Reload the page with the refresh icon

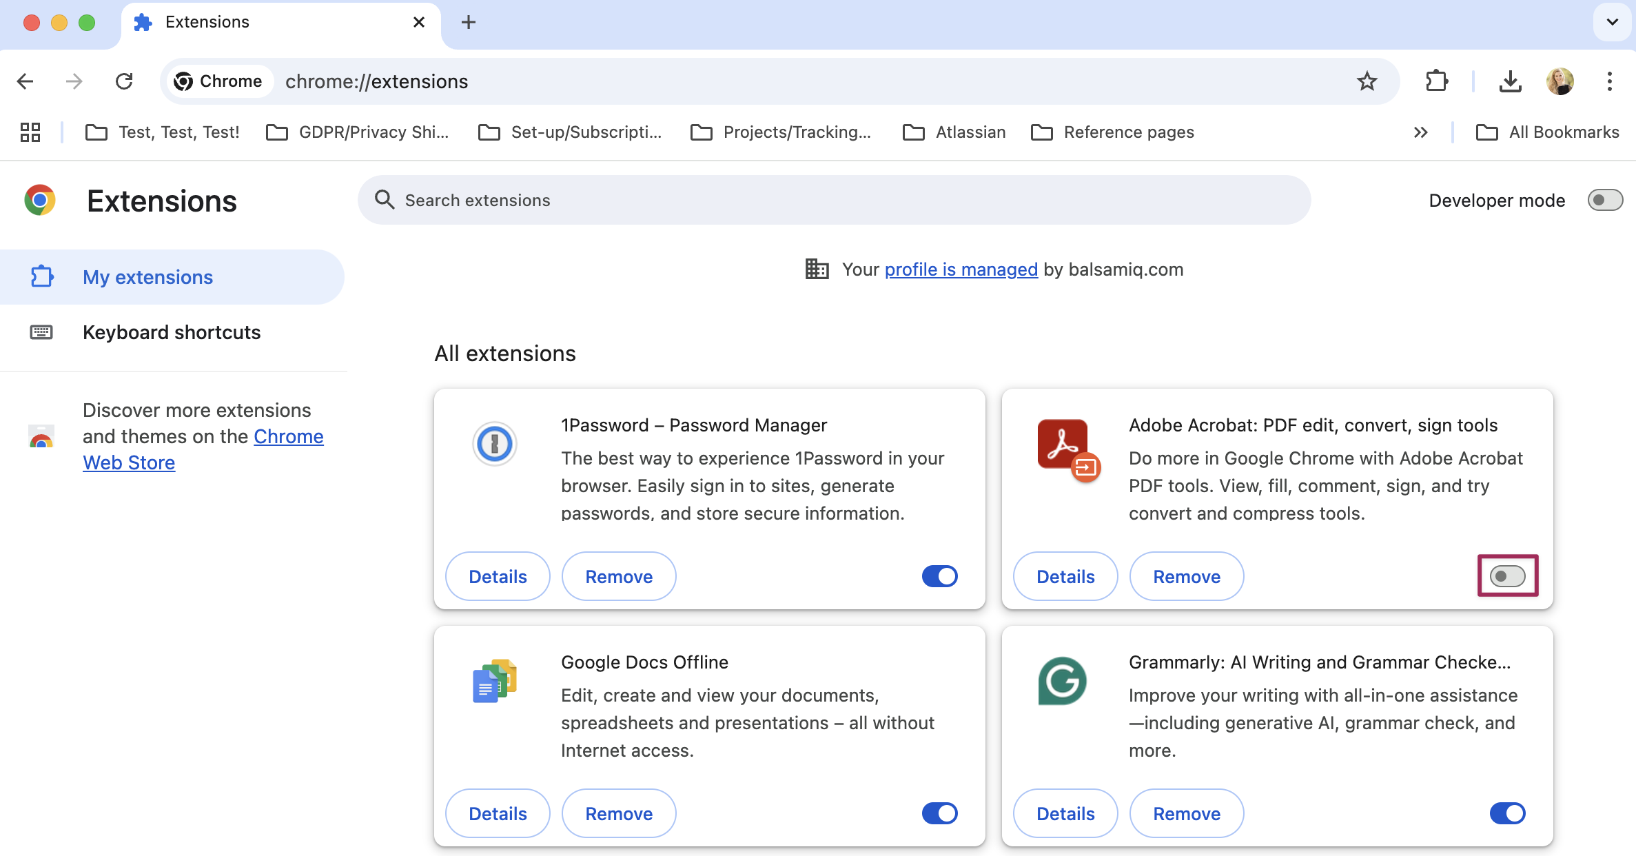(124, 81)
